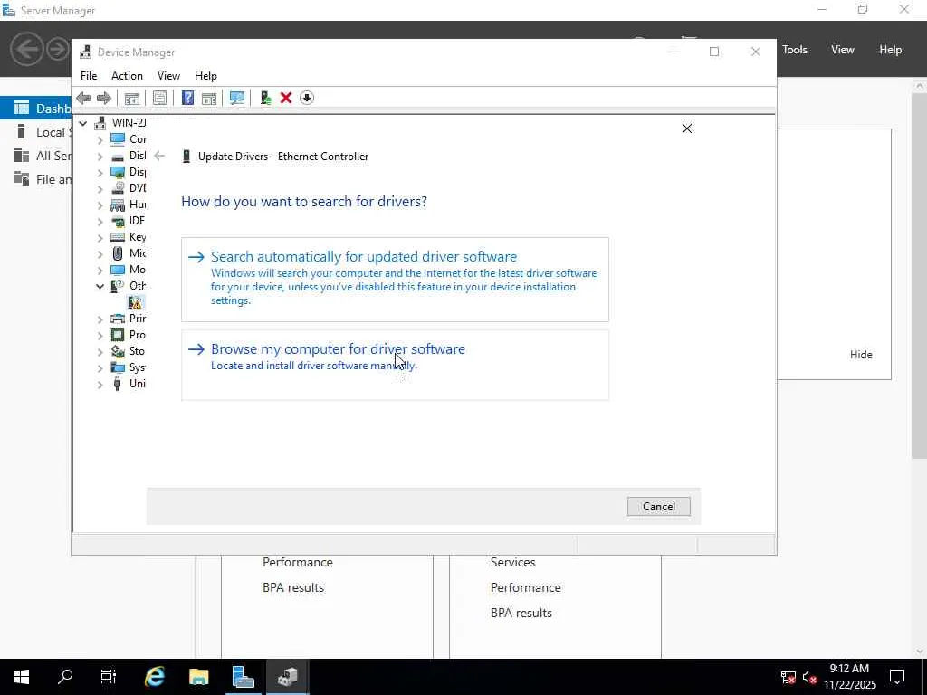Open the Tools menu in Server Manager
The image size is (927, 695).
[795, 50]
